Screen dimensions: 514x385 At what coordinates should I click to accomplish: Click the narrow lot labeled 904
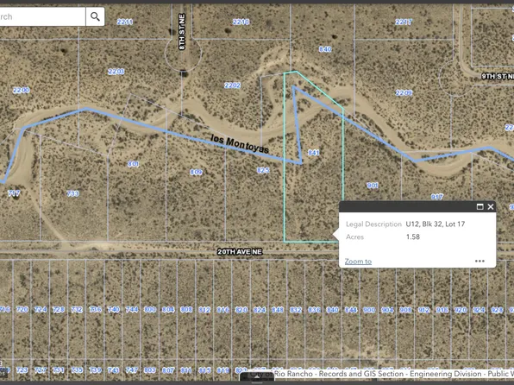coord(387,310)
